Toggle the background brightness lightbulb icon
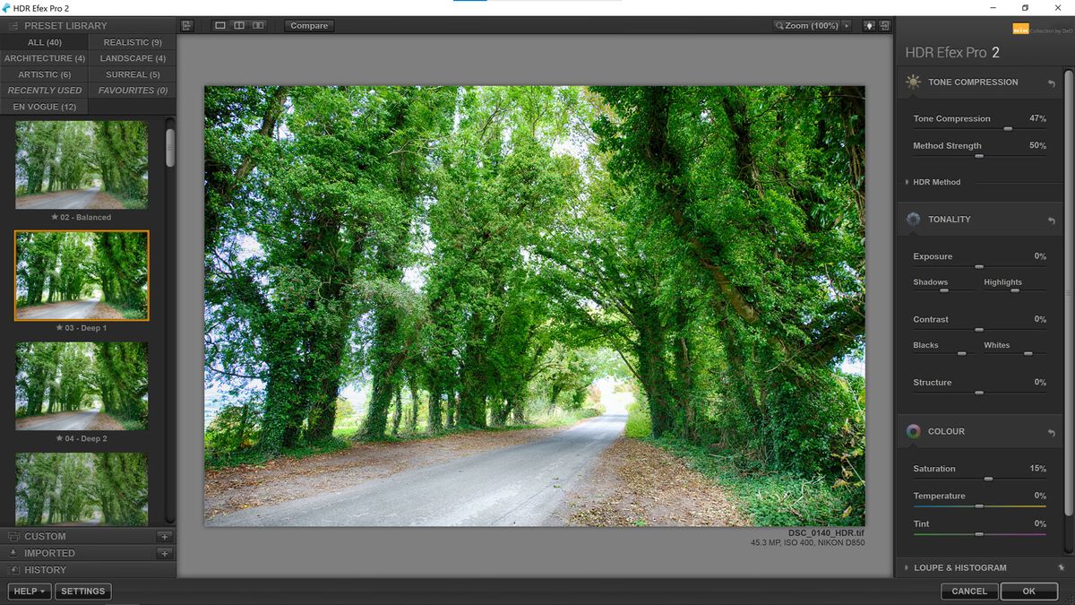Screen dimensions: 1075x605 869,25
